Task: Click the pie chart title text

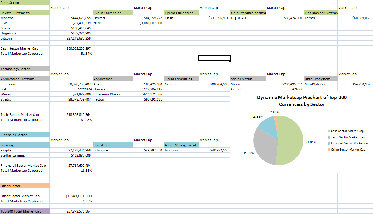Action: pyautogui.click(x=302, y=101)
